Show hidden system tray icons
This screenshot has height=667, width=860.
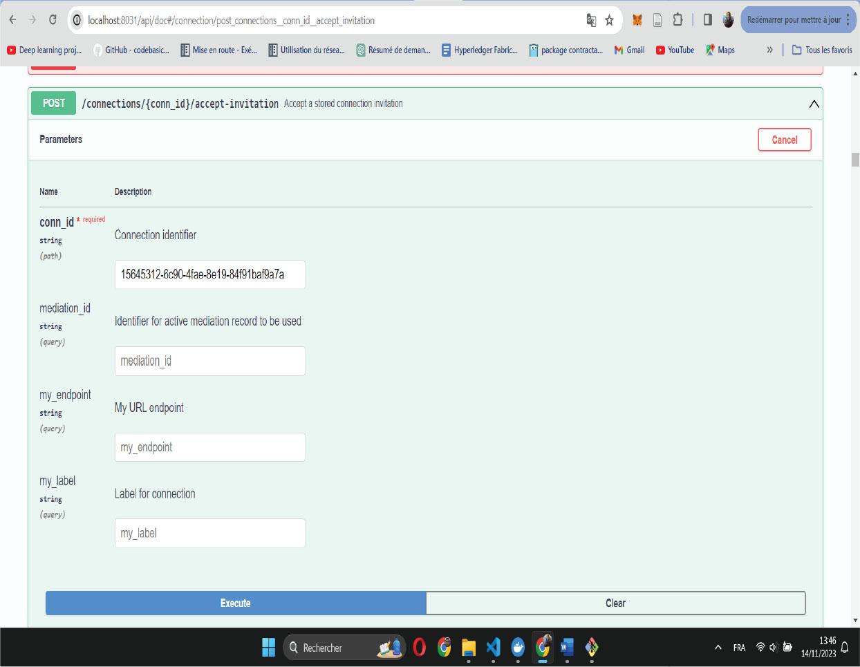pyautogui.click(x=718, y=648)
